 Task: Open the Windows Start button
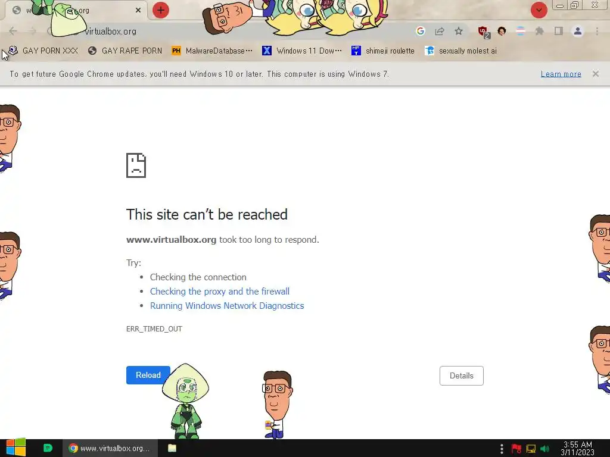point(15,448)
